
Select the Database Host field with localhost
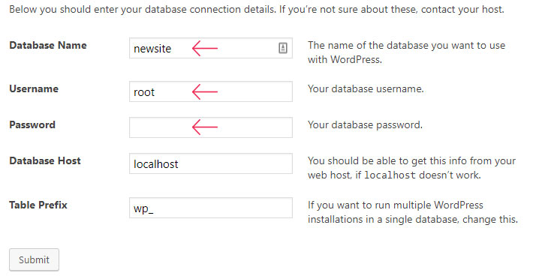point(211,163)
